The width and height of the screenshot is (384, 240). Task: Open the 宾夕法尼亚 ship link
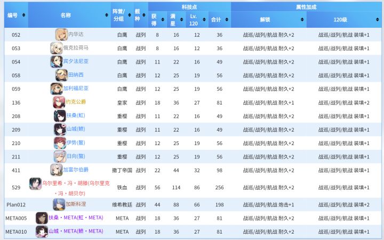tap(76, 61)
